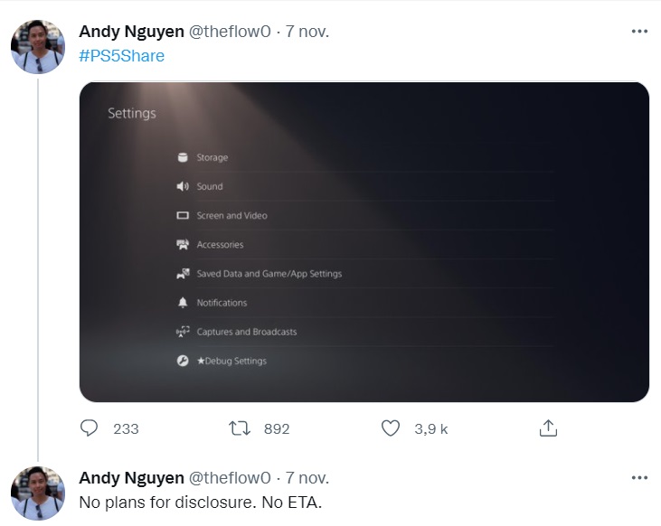Open the 'No plans for disclosure' reply tweet

click(201, 503)
